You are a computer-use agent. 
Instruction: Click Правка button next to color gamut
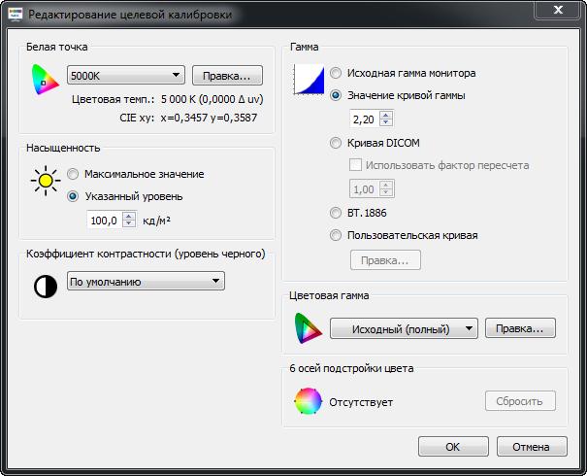520,328
